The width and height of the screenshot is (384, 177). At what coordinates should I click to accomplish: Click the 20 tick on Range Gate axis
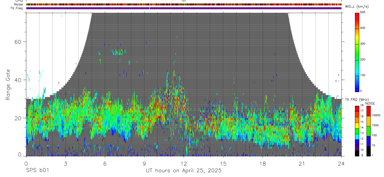pos(18,118)
